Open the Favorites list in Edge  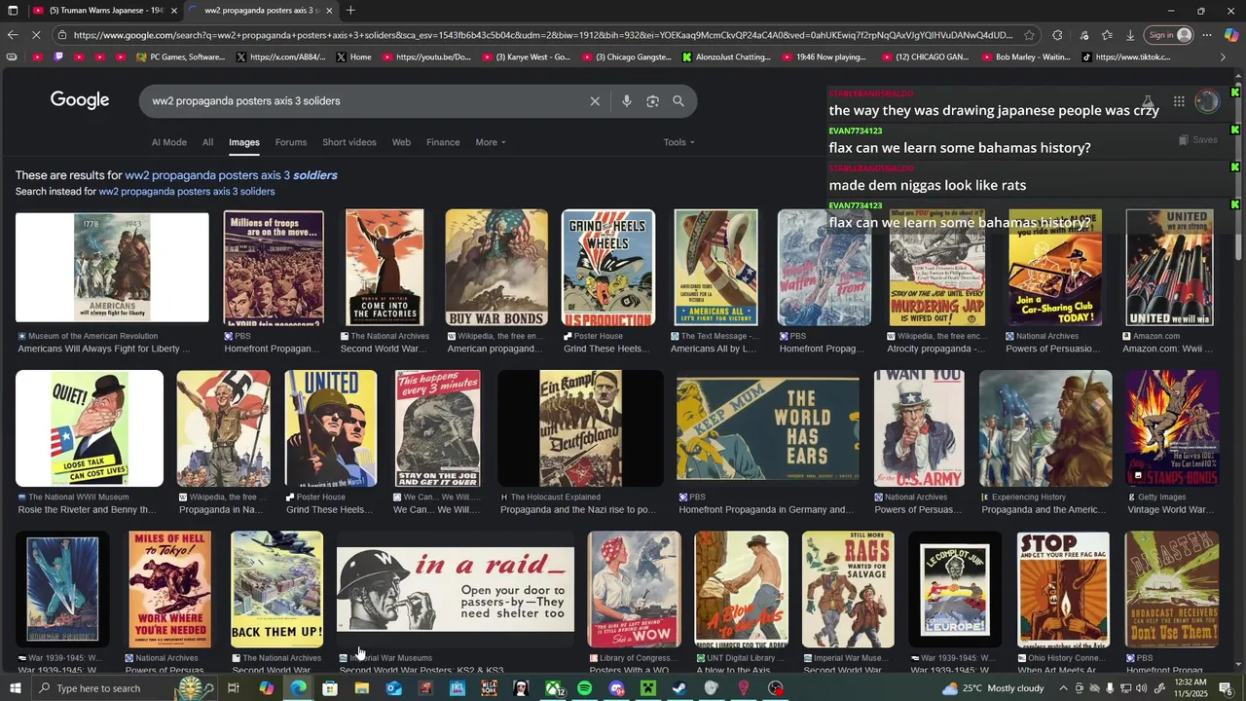click(x=1107, y=35)
